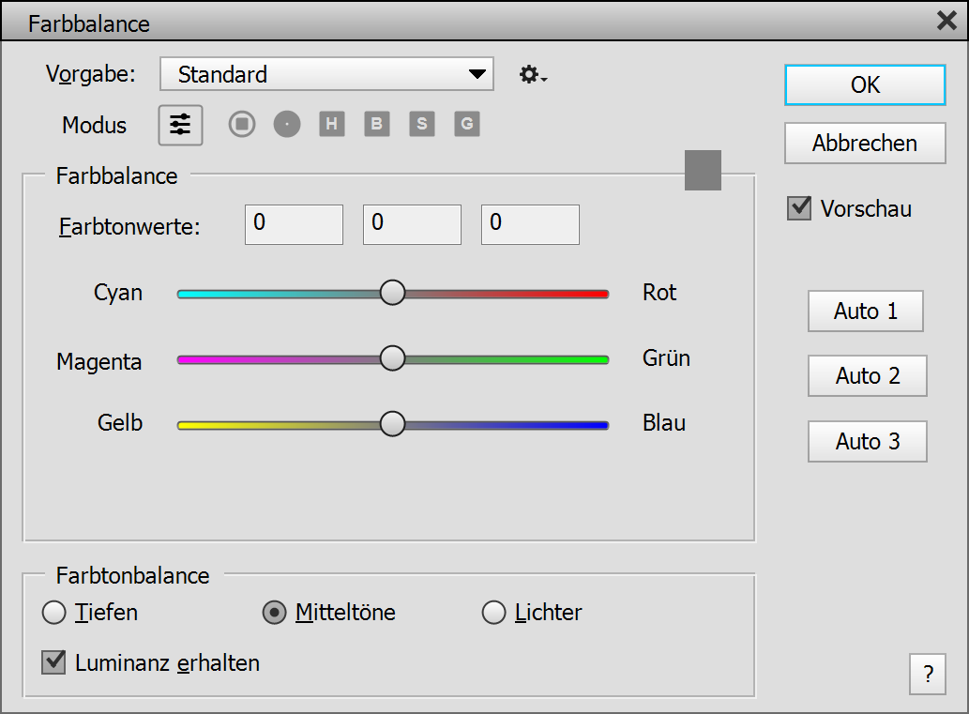Open the gear settings menu beside Vorgabe

pos(532,75)
